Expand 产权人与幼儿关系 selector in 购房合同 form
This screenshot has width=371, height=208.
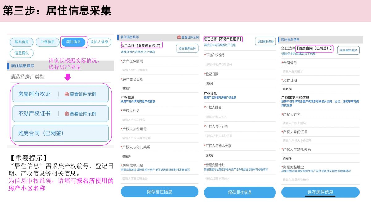320,158
